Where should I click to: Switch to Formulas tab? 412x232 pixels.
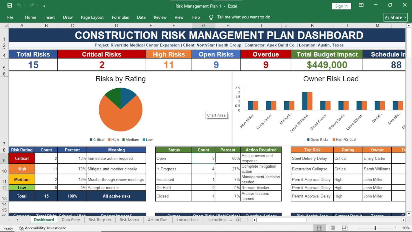coord(120,17)
